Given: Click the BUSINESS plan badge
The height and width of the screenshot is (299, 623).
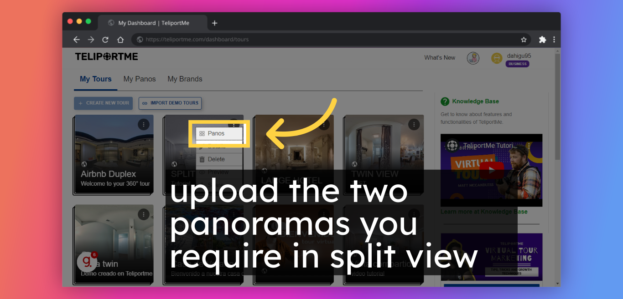Looking at the screenshot, I should point(518,64).
